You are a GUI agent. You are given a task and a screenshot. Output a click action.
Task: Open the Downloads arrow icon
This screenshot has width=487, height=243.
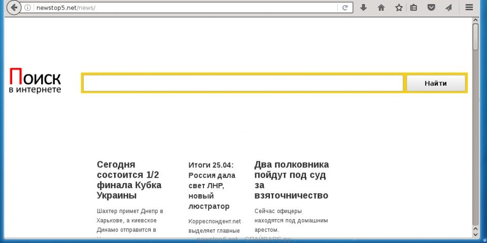(x=363, y=8)
